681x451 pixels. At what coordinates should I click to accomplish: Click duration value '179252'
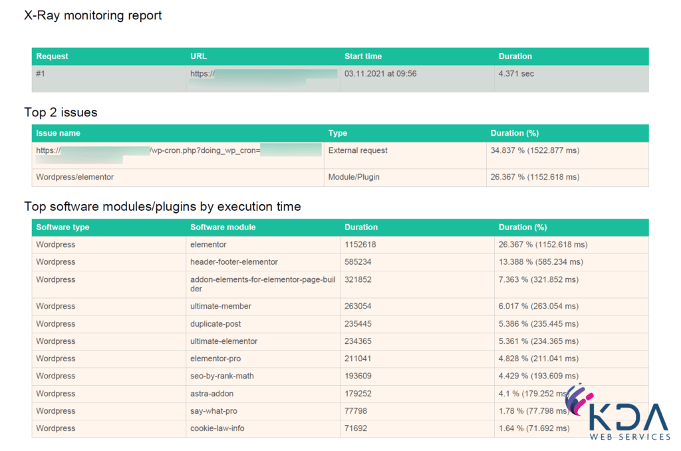(x=358, y=394)
